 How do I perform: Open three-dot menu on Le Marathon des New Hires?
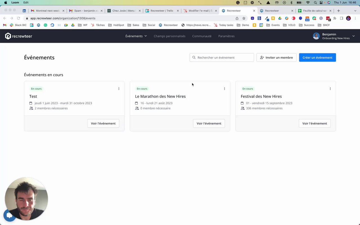[224, 89]
